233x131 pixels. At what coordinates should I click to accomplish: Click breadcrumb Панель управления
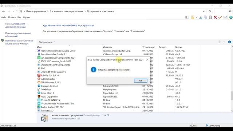(36, 11)
